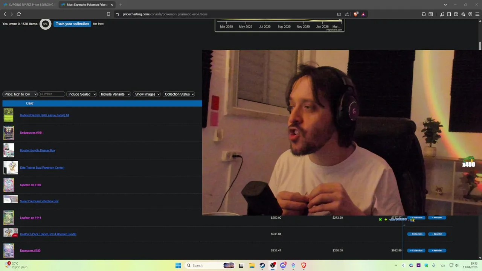Image resolution: width=482 pixels, height=271 pixels.
Task: Add Costco 2-Pack row to Wishlist
Action: 437,234
